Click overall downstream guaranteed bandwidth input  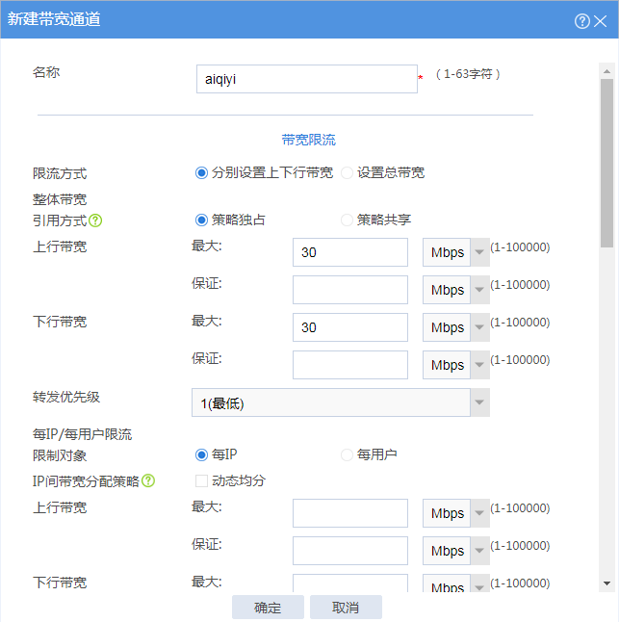[349, 365]
